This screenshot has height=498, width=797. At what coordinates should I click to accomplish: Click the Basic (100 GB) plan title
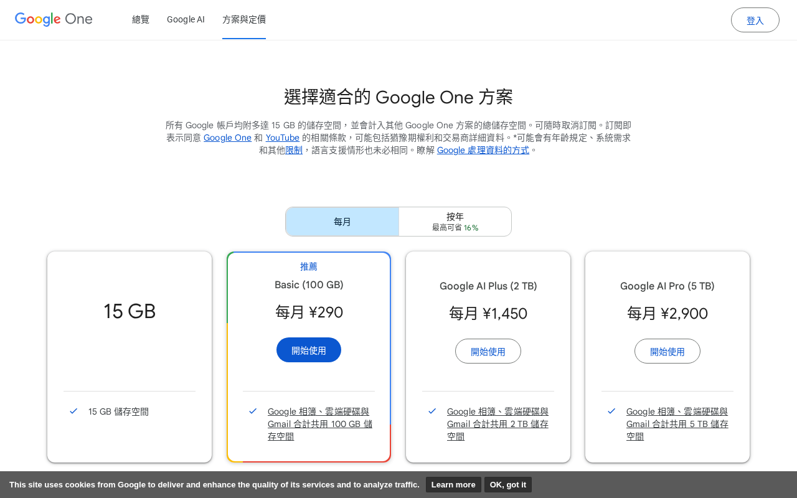point(309,284)
